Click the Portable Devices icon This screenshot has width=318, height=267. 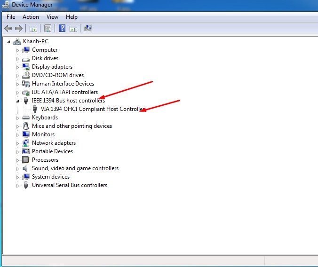[26, 151]
